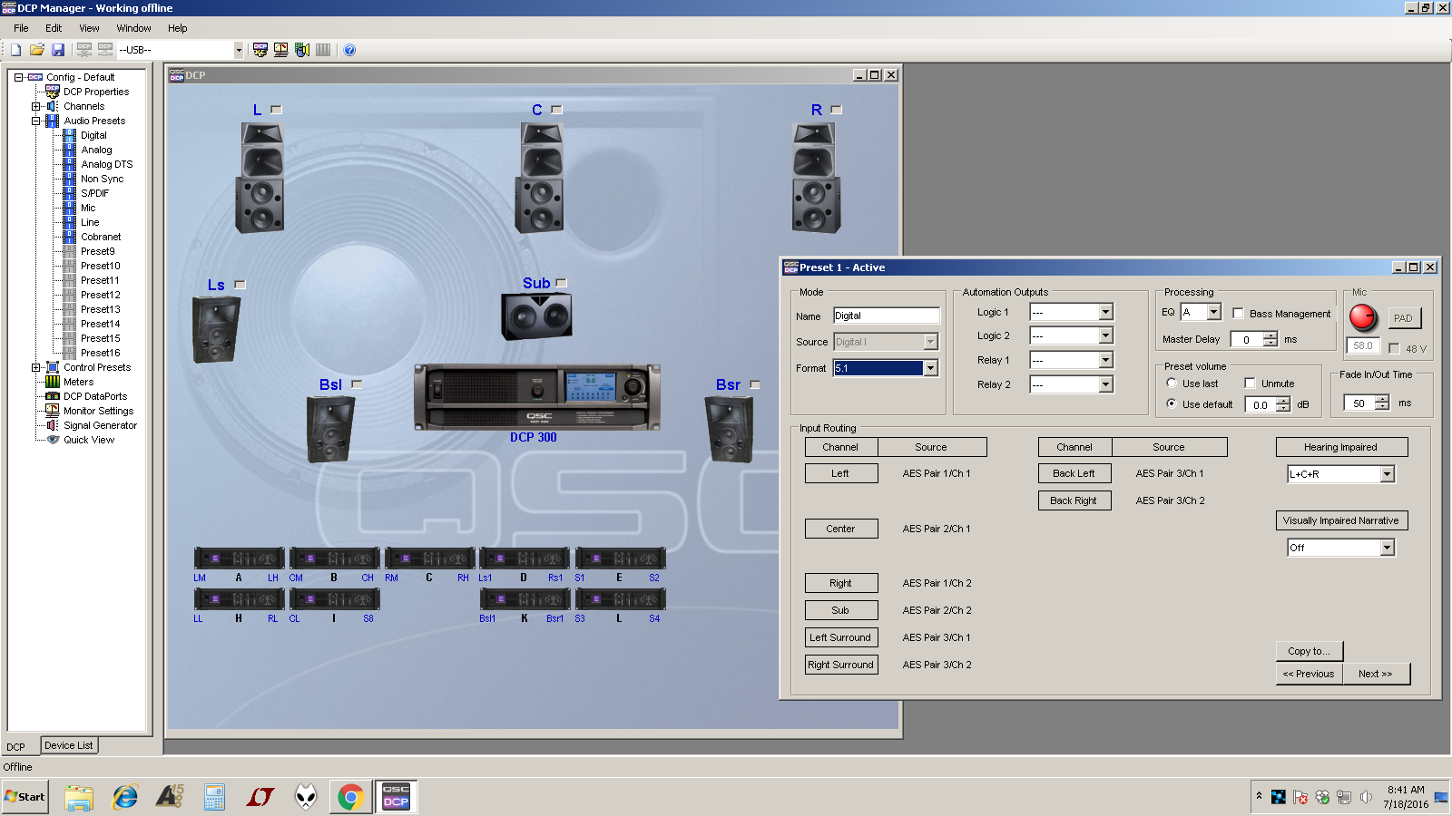Image resolution: width=1452 pixels, height=816 pixels.
Task: Tick the checkbox next to L speaker
Action: pos(277,110)
